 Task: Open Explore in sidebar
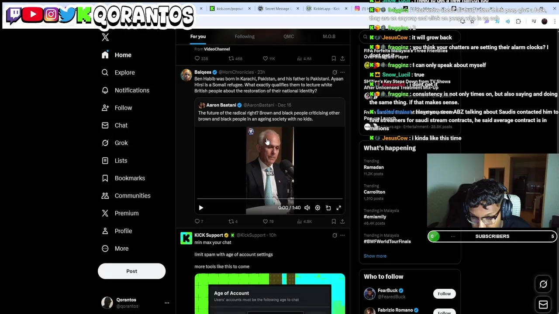pyautogui.click(x=118, y=72)
